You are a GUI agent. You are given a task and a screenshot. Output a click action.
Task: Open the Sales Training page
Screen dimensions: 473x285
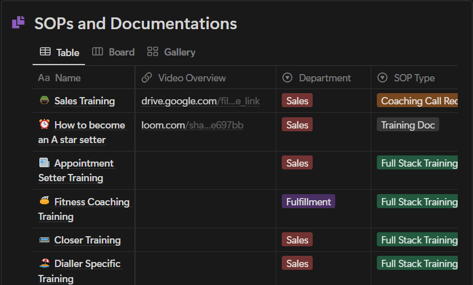[84, 101]
